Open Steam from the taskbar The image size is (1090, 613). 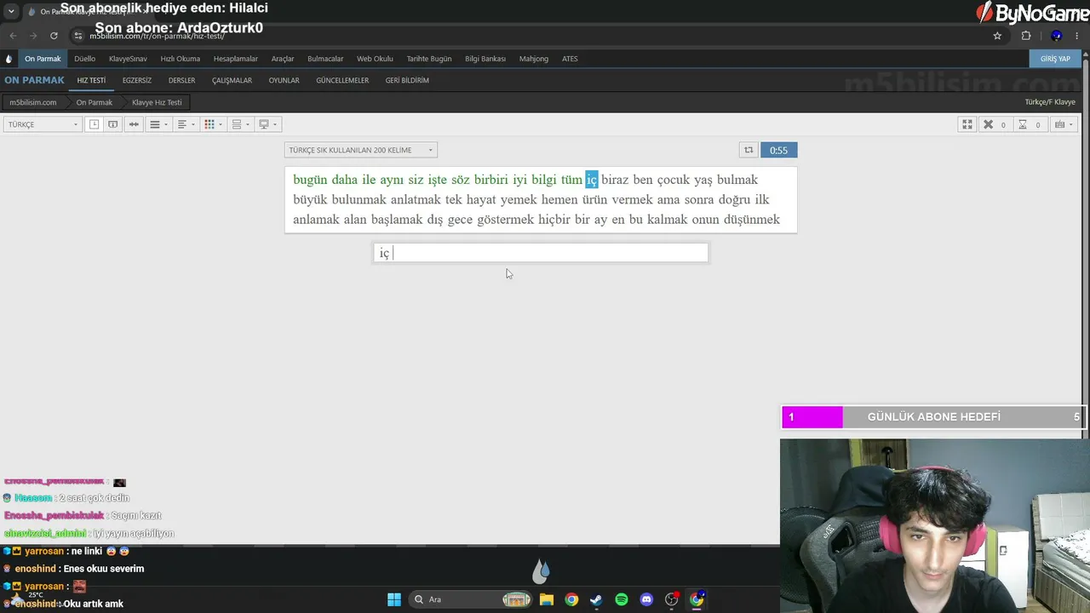596,599
